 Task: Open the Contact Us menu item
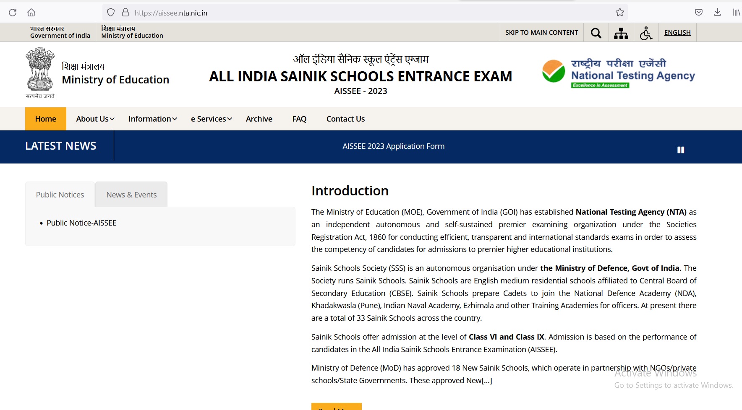(346, 119)
